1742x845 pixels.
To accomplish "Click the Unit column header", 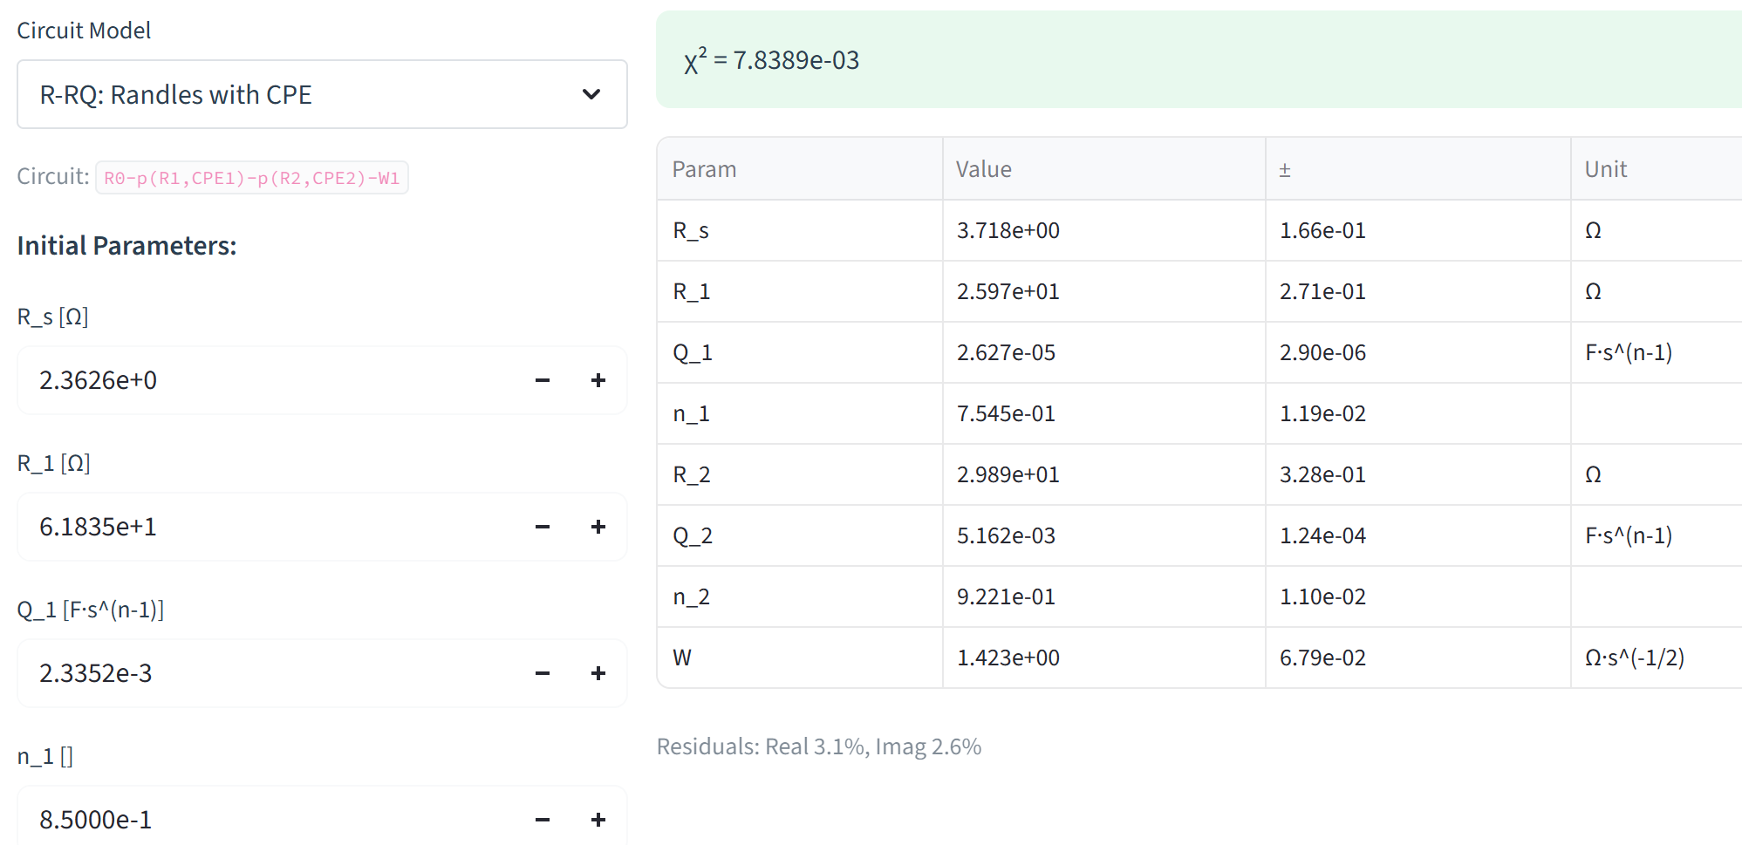I will click(1605, 169).
